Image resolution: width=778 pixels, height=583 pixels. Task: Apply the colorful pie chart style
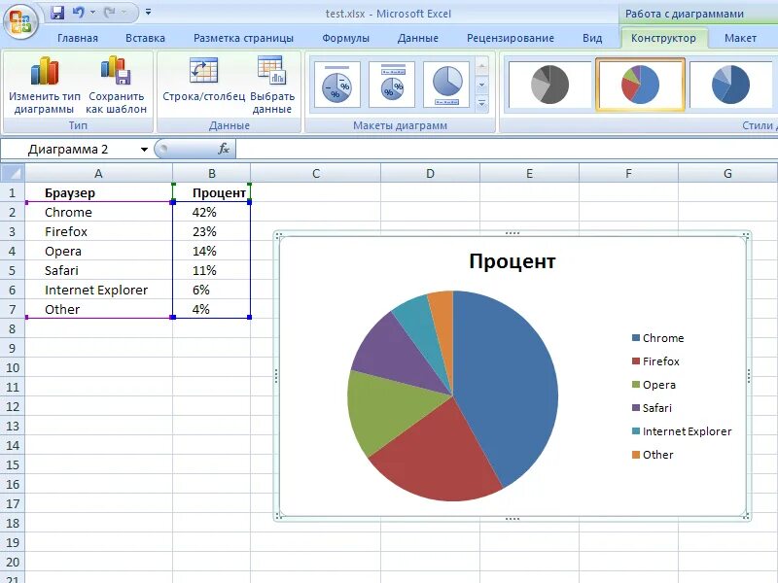click(640, 85)
